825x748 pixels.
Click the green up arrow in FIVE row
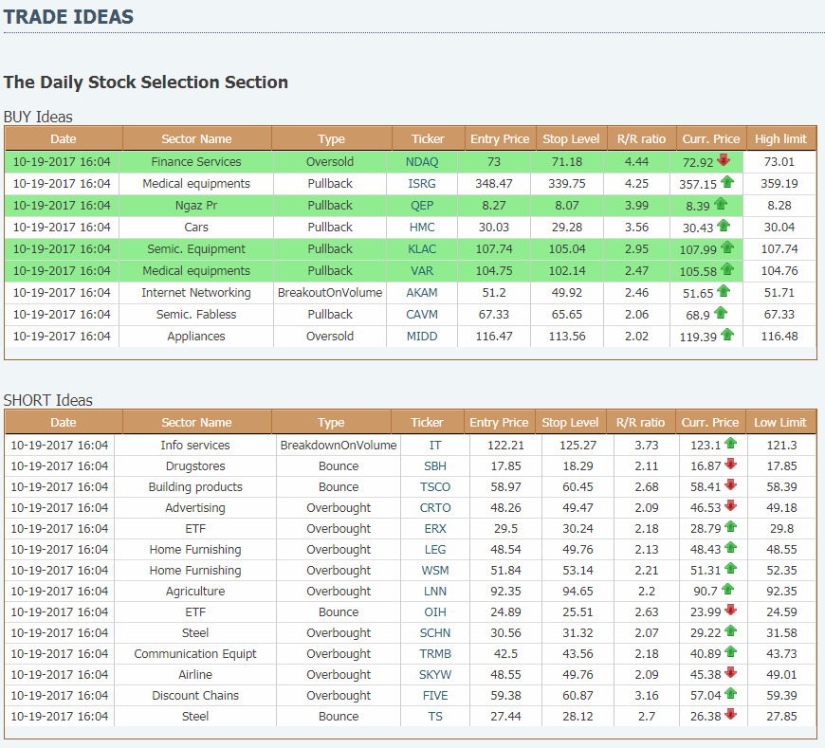click(x=730, y=693)
